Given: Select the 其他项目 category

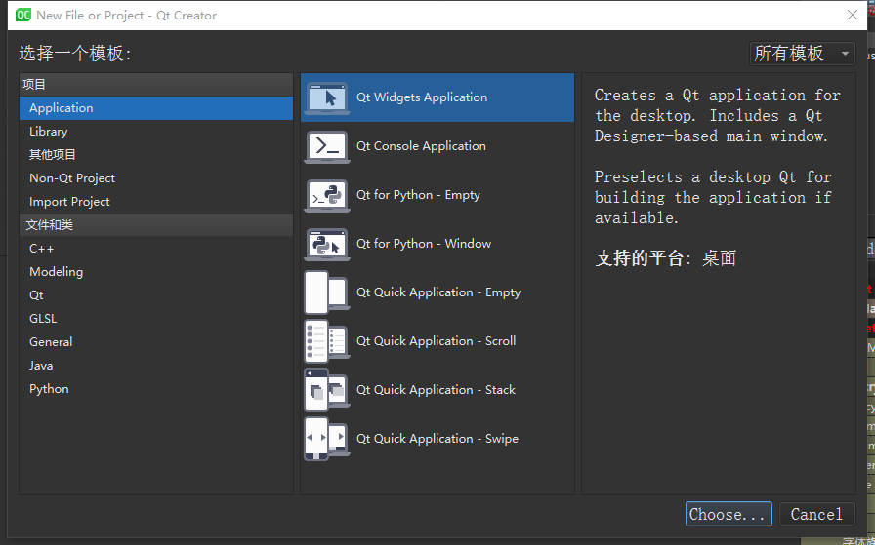Looking at the screenshot, I should tap(156, 155).
